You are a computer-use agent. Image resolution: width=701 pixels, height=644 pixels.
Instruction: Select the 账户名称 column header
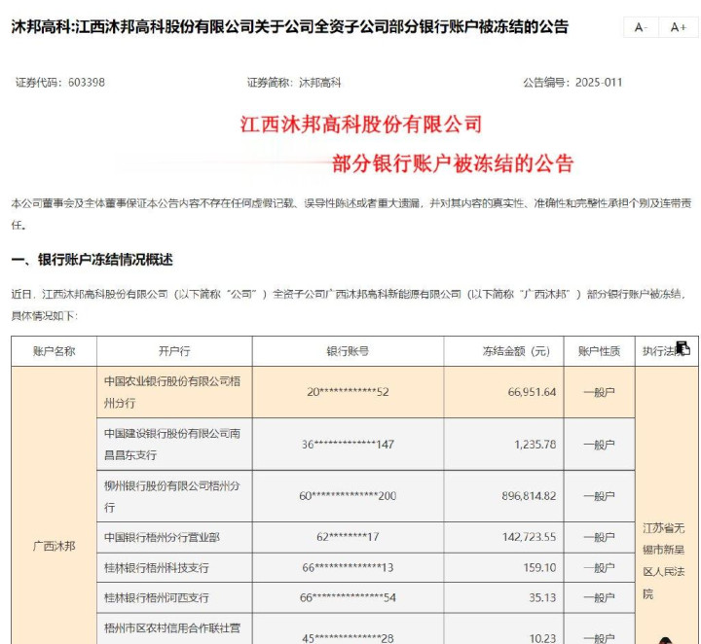55,351
